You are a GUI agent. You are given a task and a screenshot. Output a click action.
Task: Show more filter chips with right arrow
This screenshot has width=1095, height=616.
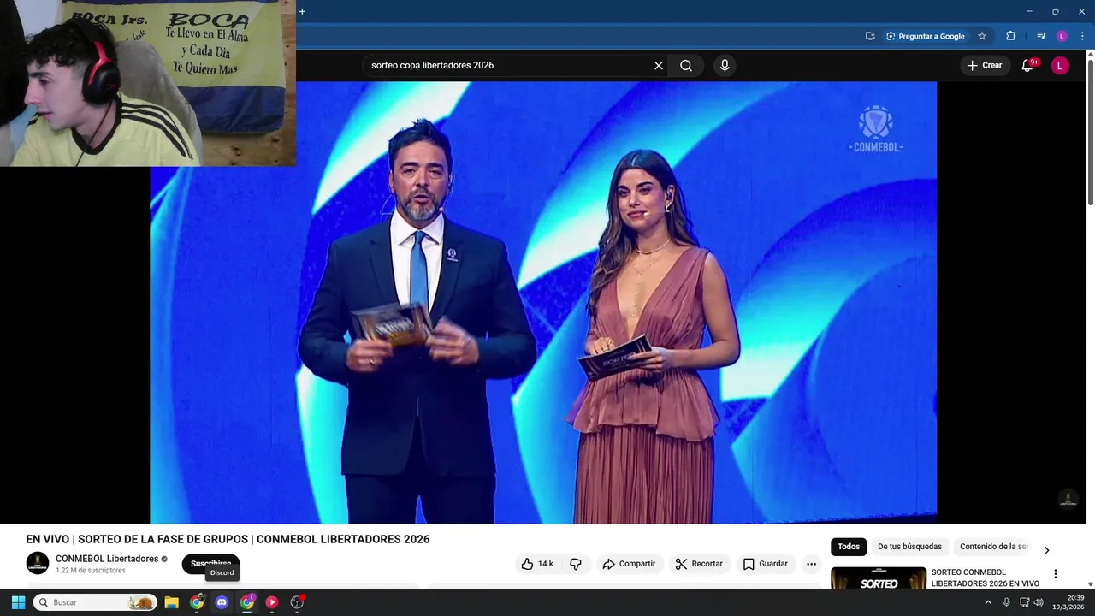[x=1046, y=550]
